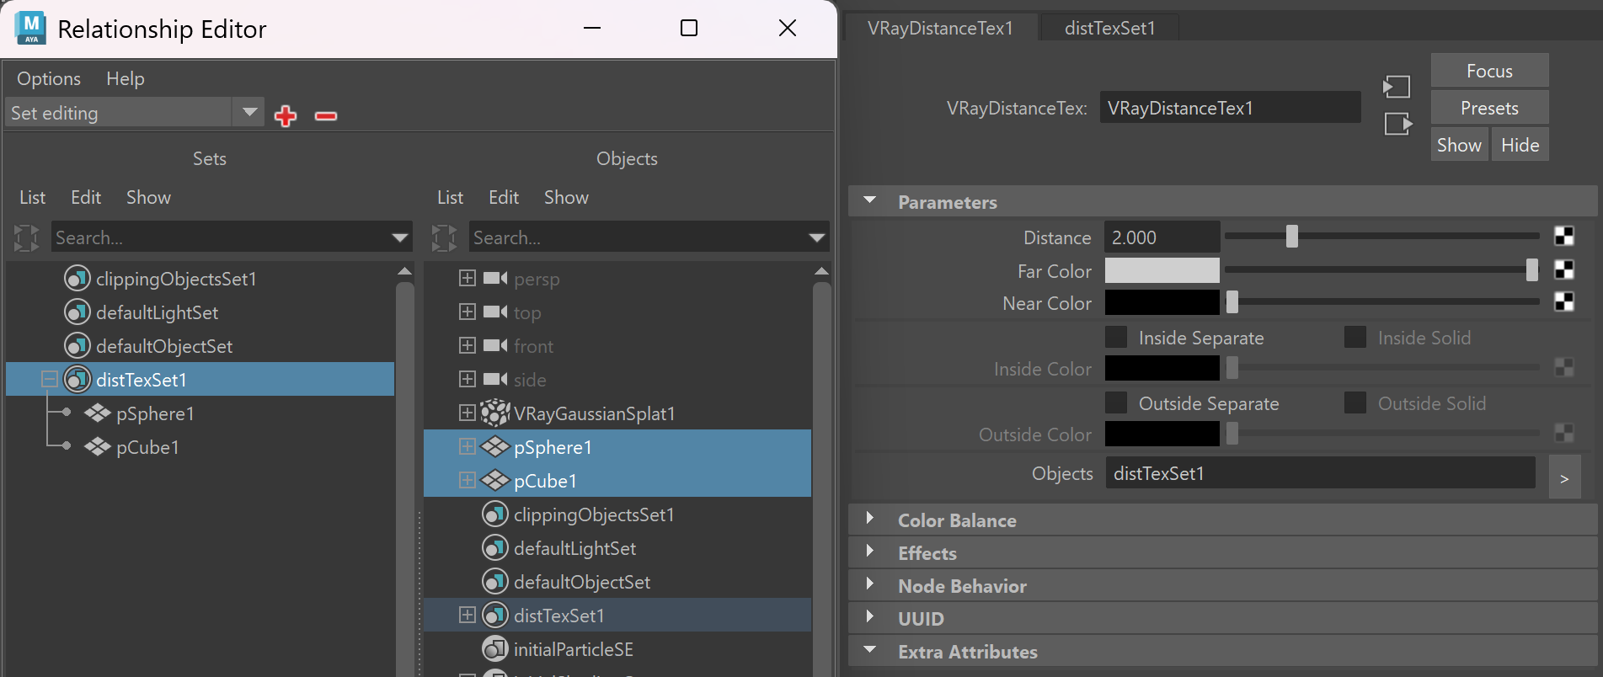Click the Focus button

pos(1489,71)
